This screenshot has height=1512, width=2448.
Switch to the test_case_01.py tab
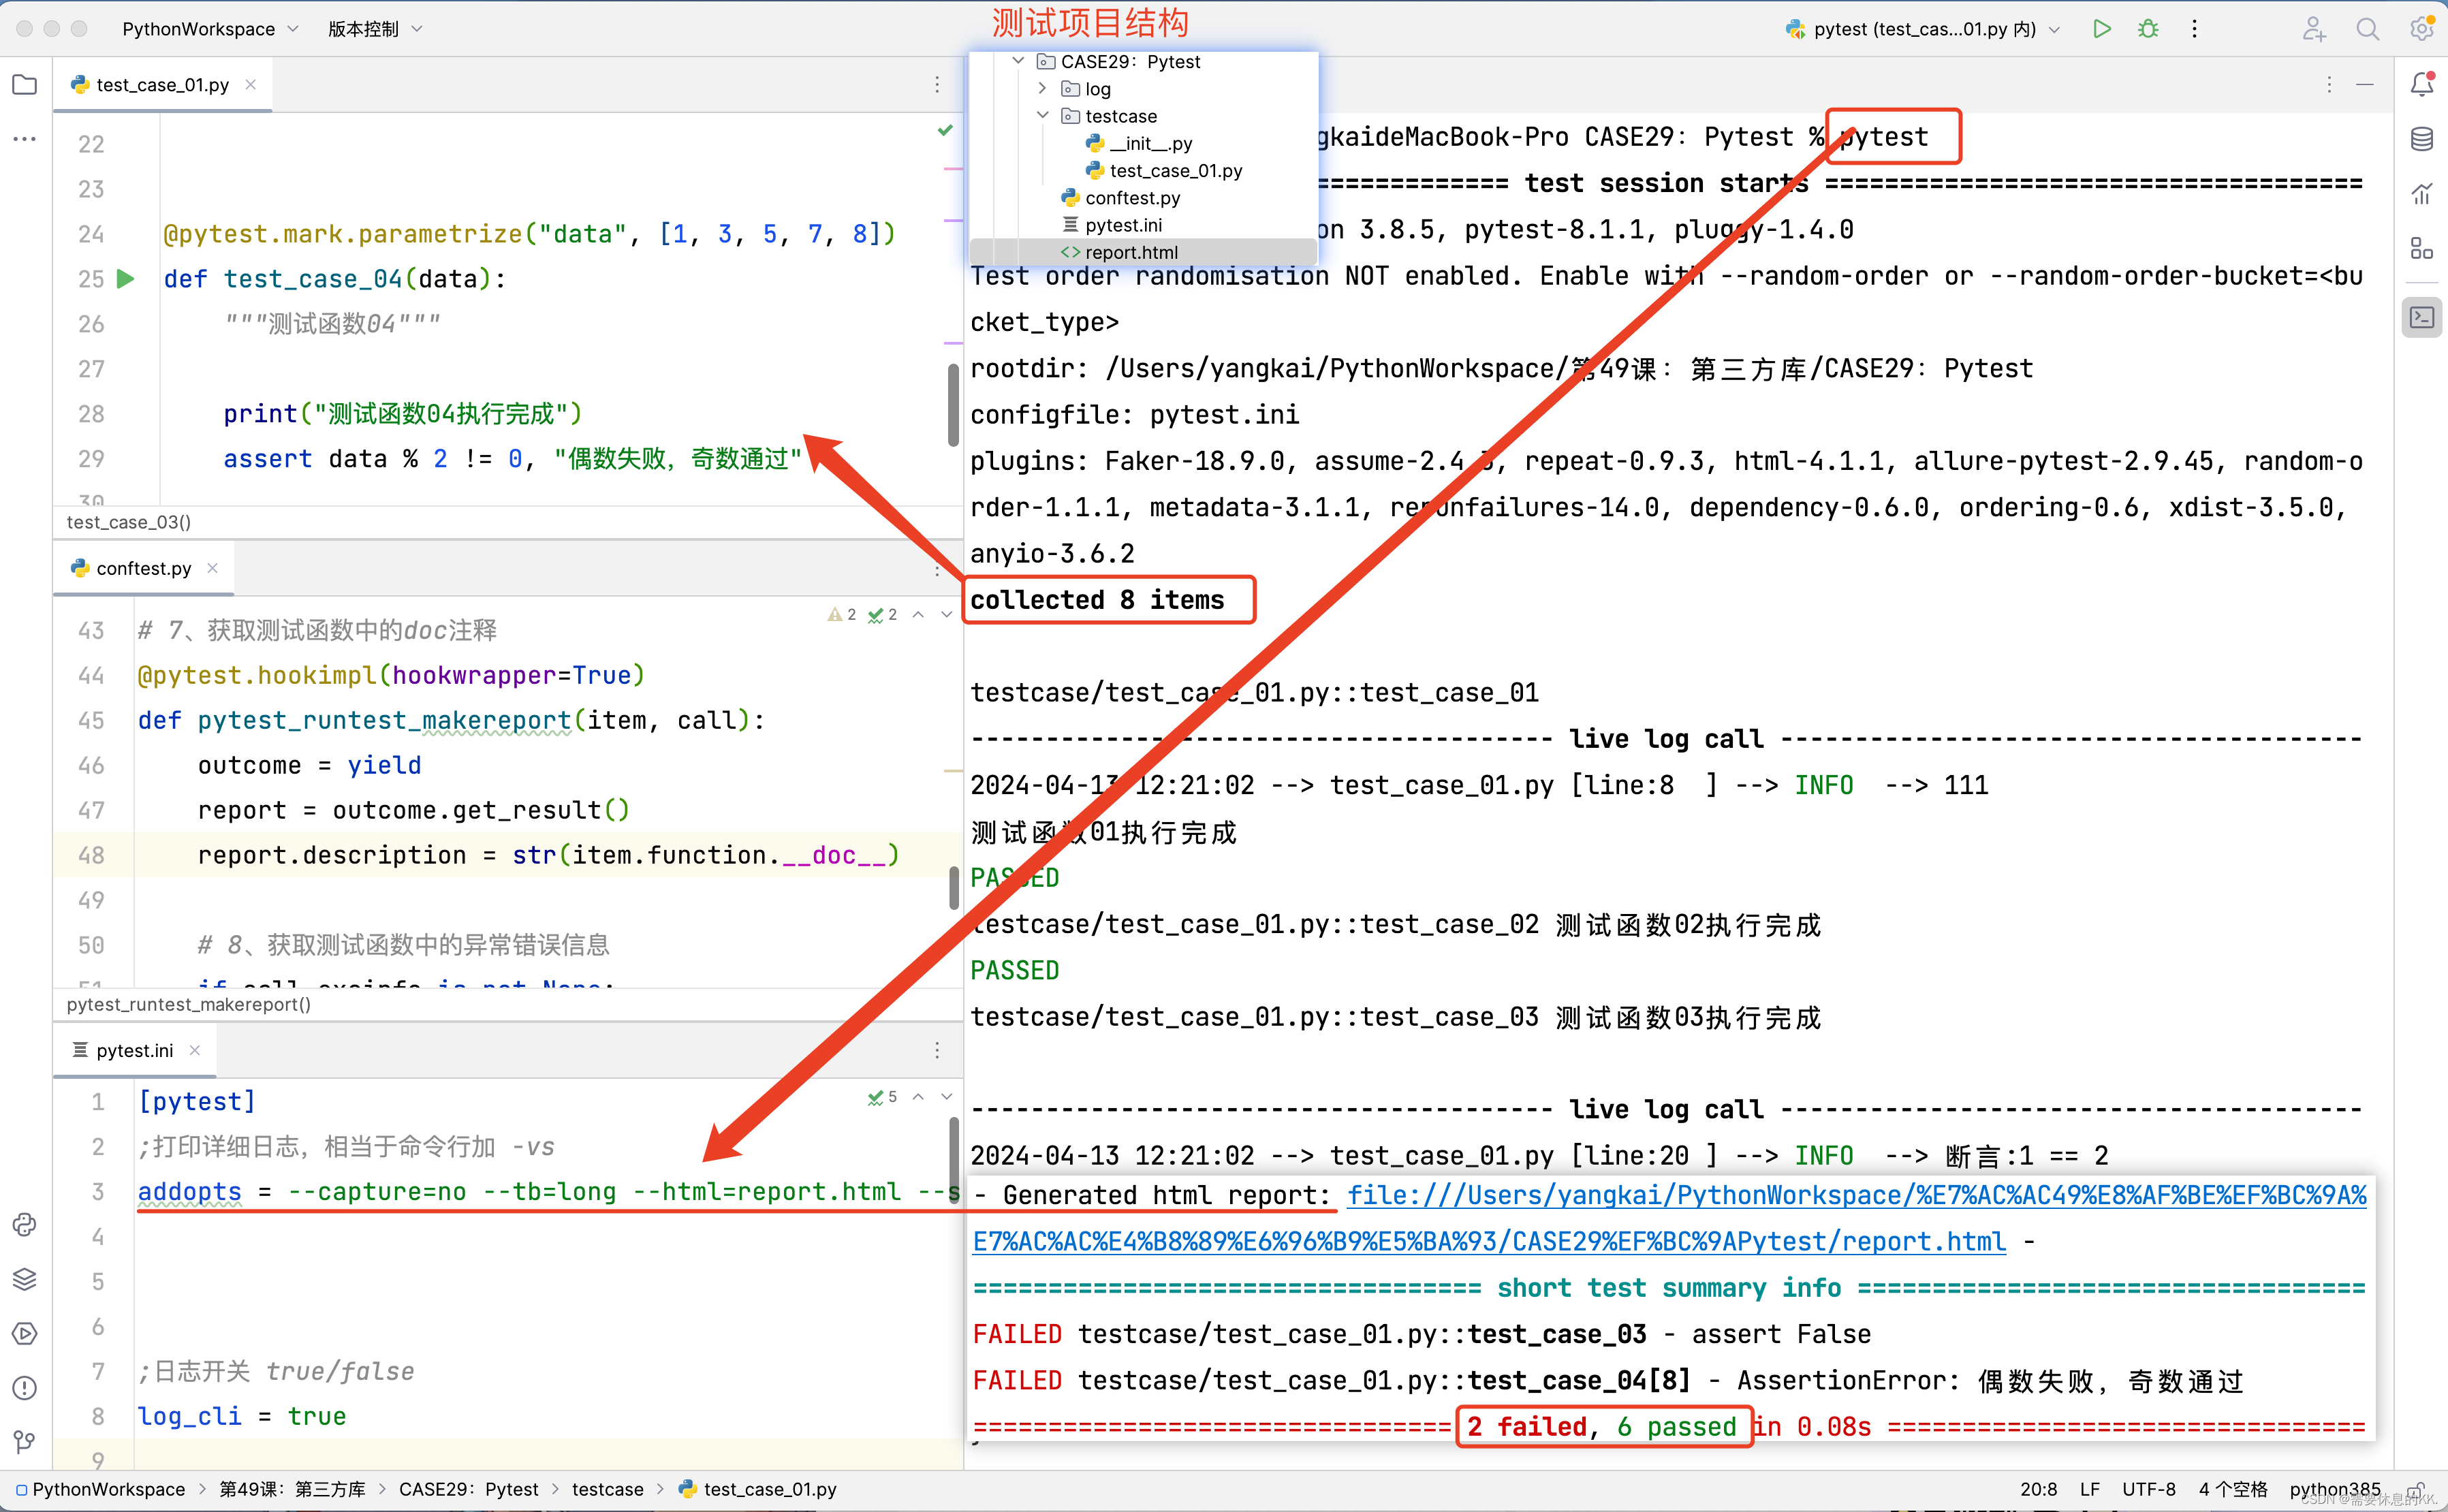pyautogui.click(x=162, y=85)
